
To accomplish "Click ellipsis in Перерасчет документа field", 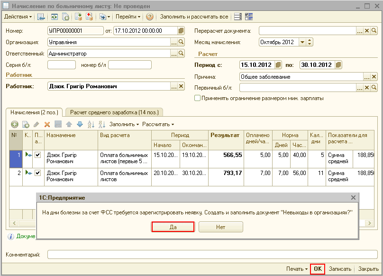I will (x=360, y=31).
